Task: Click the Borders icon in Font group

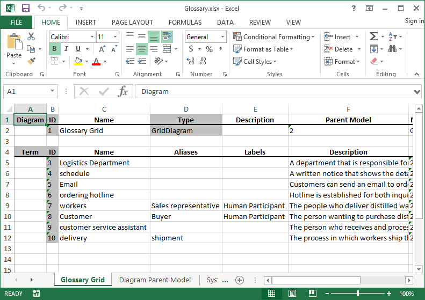Action: [x=55, y=61]
